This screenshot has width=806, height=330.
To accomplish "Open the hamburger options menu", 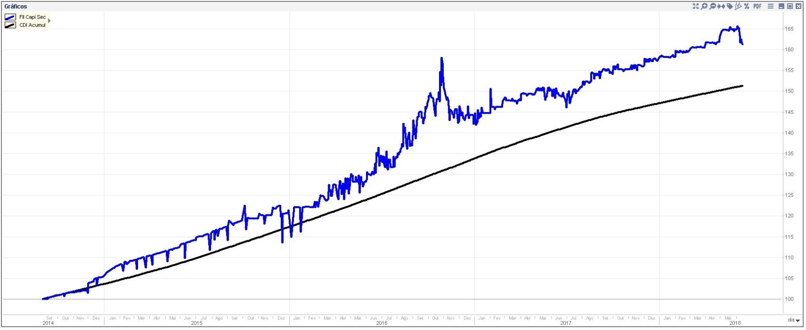I will [x=770, y=6].
